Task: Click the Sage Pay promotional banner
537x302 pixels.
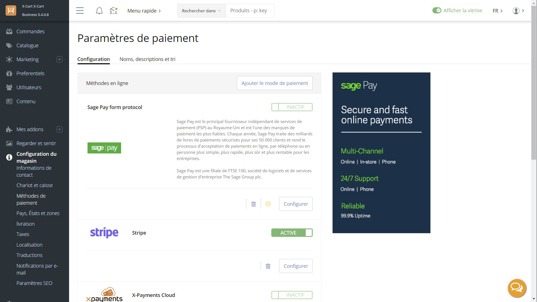Action: (x=381, y=153)
